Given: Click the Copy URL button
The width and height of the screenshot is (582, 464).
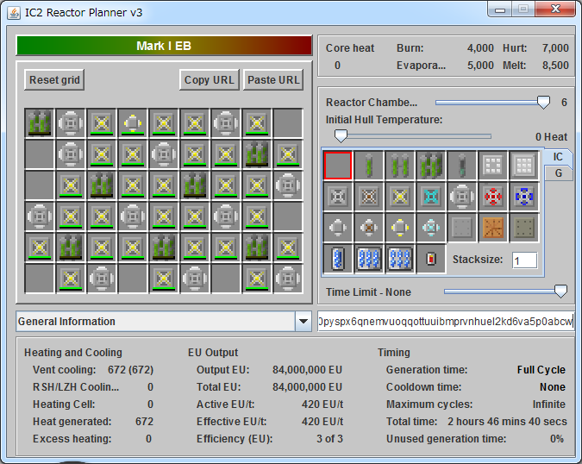Looking at the screenshot, I should point(210,80).
